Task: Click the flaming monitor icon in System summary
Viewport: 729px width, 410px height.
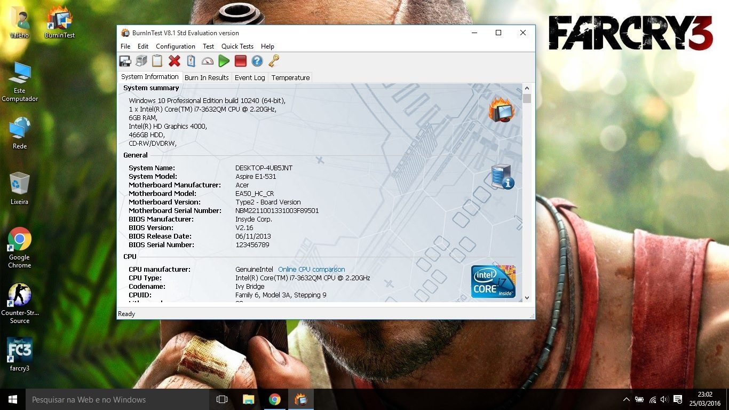Action: (x=502, y=110)
